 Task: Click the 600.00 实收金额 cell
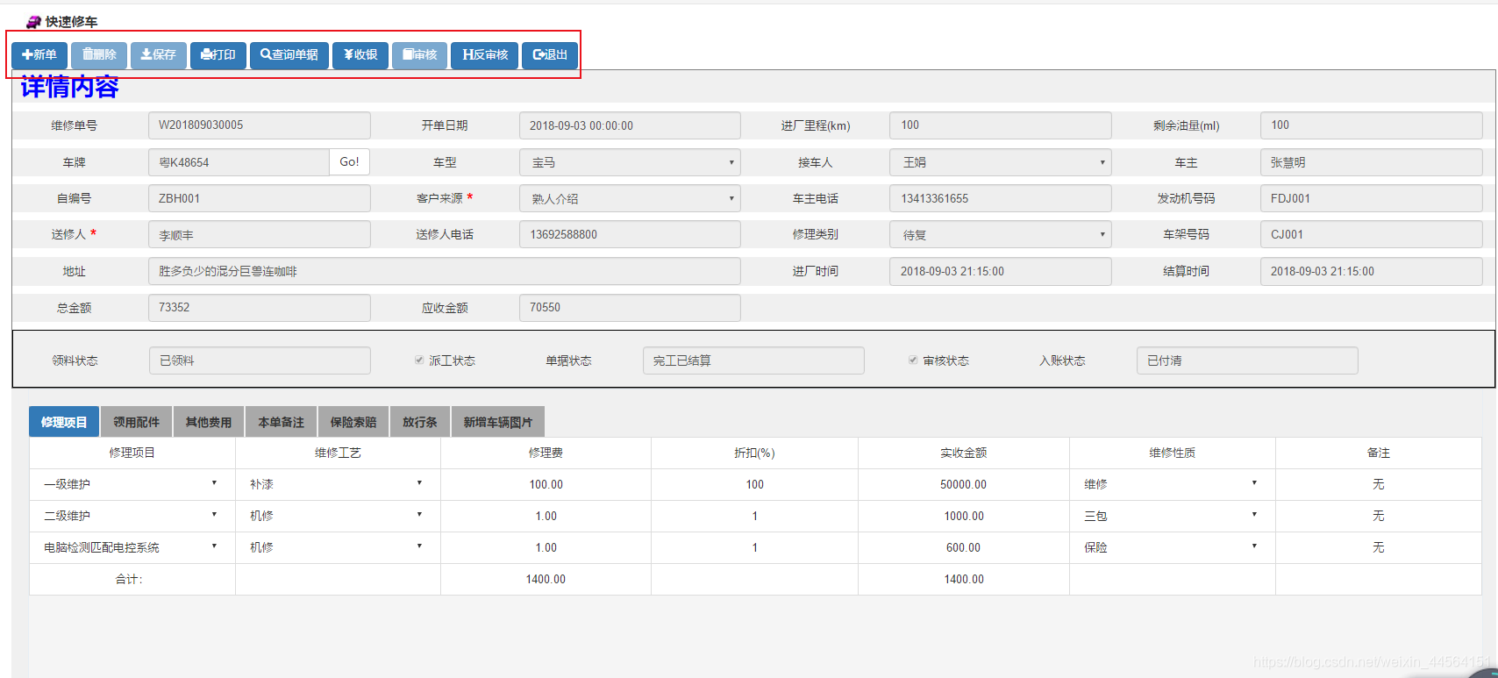point(963,547)
